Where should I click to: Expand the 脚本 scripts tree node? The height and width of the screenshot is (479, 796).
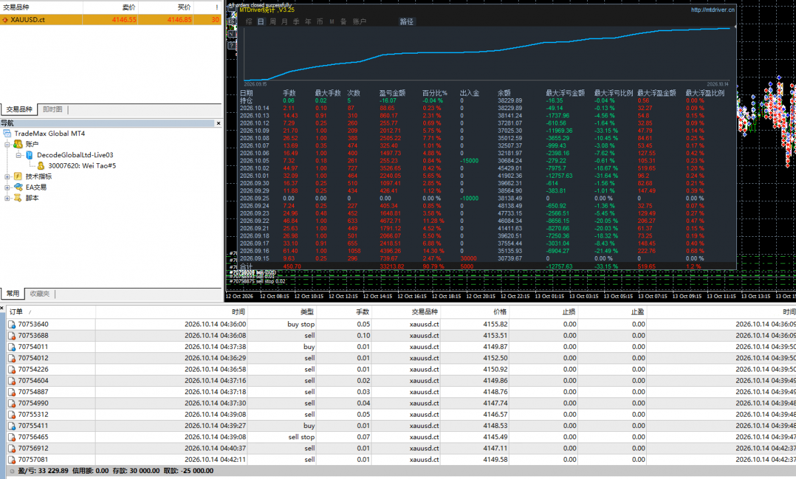(7, 198)
